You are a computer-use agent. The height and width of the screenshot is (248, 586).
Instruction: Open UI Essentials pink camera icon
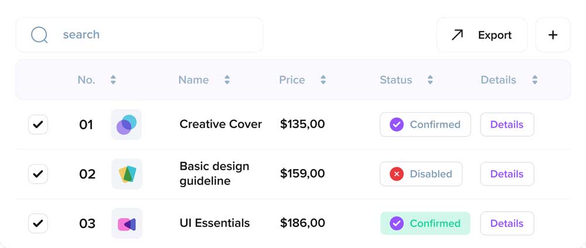[127, 223]
